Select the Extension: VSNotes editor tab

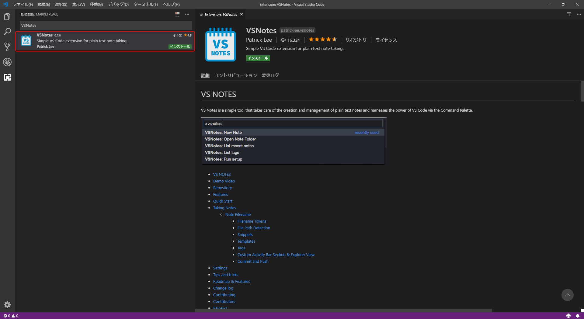pos(221,14)
